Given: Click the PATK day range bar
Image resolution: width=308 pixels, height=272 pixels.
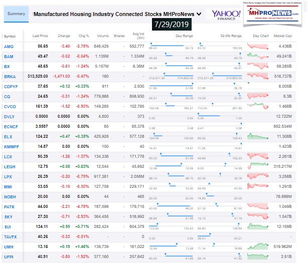Looking at the screenshot, I should pos(171,206).
